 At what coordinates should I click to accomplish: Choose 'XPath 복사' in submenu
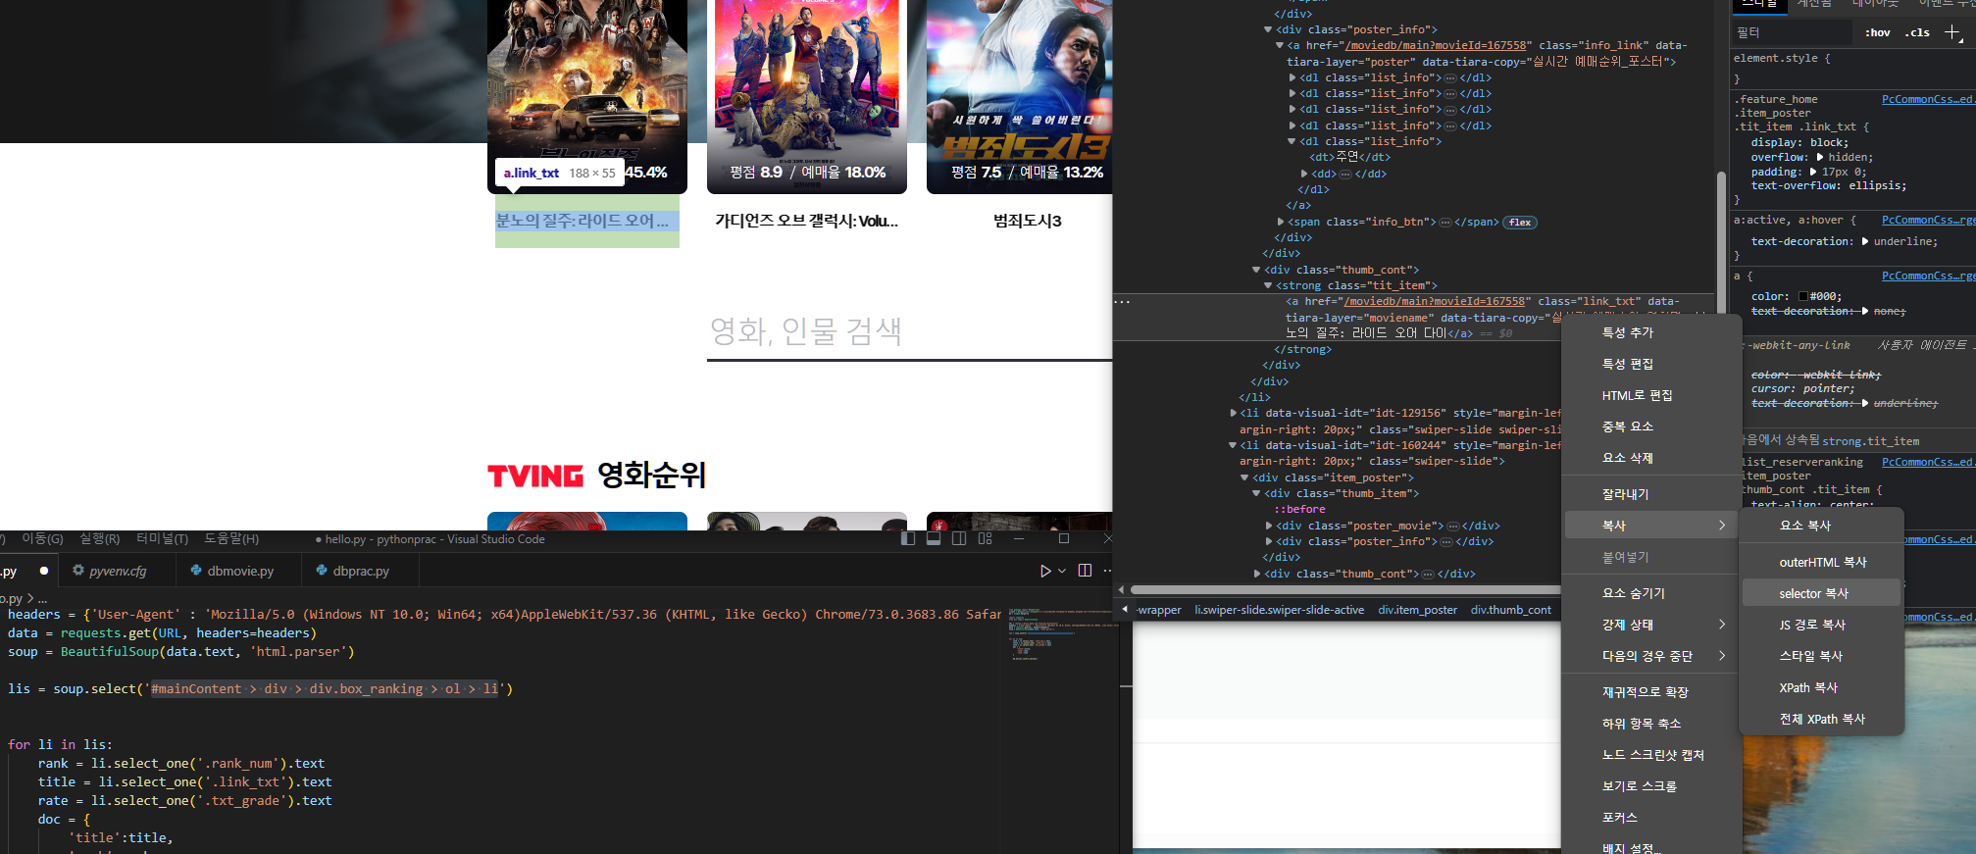(x=1821, y=687)
